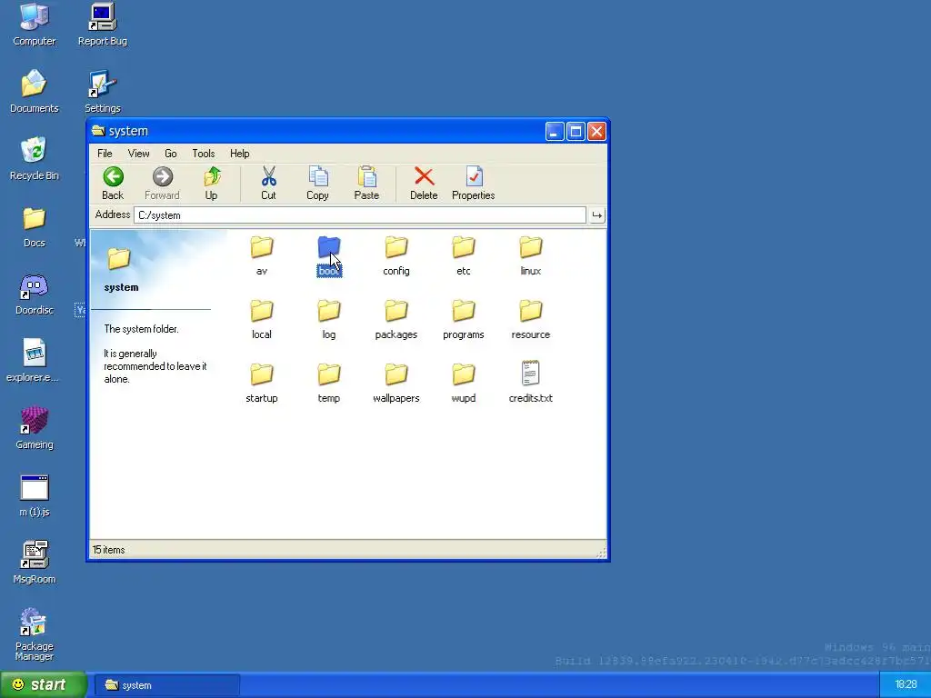
Task: Minimize the system window
Action: [554, 131]
